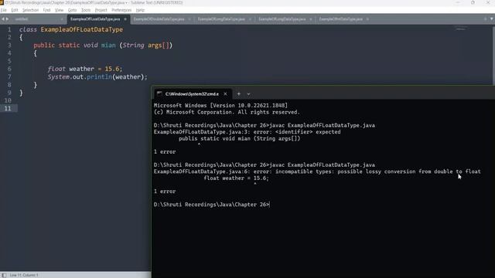Toggle the side bar icon in status bar
The height and width of the screenshot is (278, 495).
coord(3,275)
